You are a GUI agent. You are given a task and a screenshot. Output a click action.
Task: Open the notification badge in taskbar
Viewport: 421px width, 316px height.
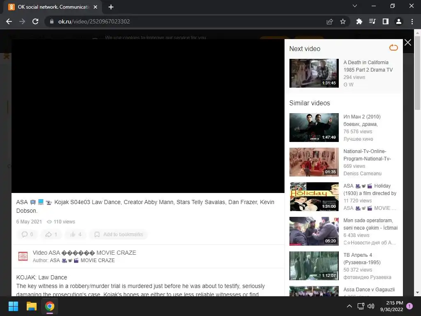[x=409, y=306]
